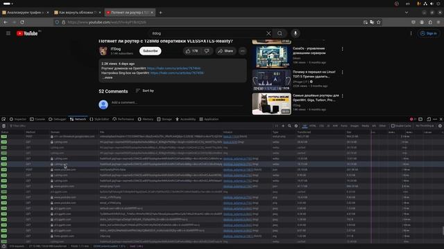Open the Sort by comments dropdown
The height and width of the screenshot is (249, 444).
click(145, 91)
